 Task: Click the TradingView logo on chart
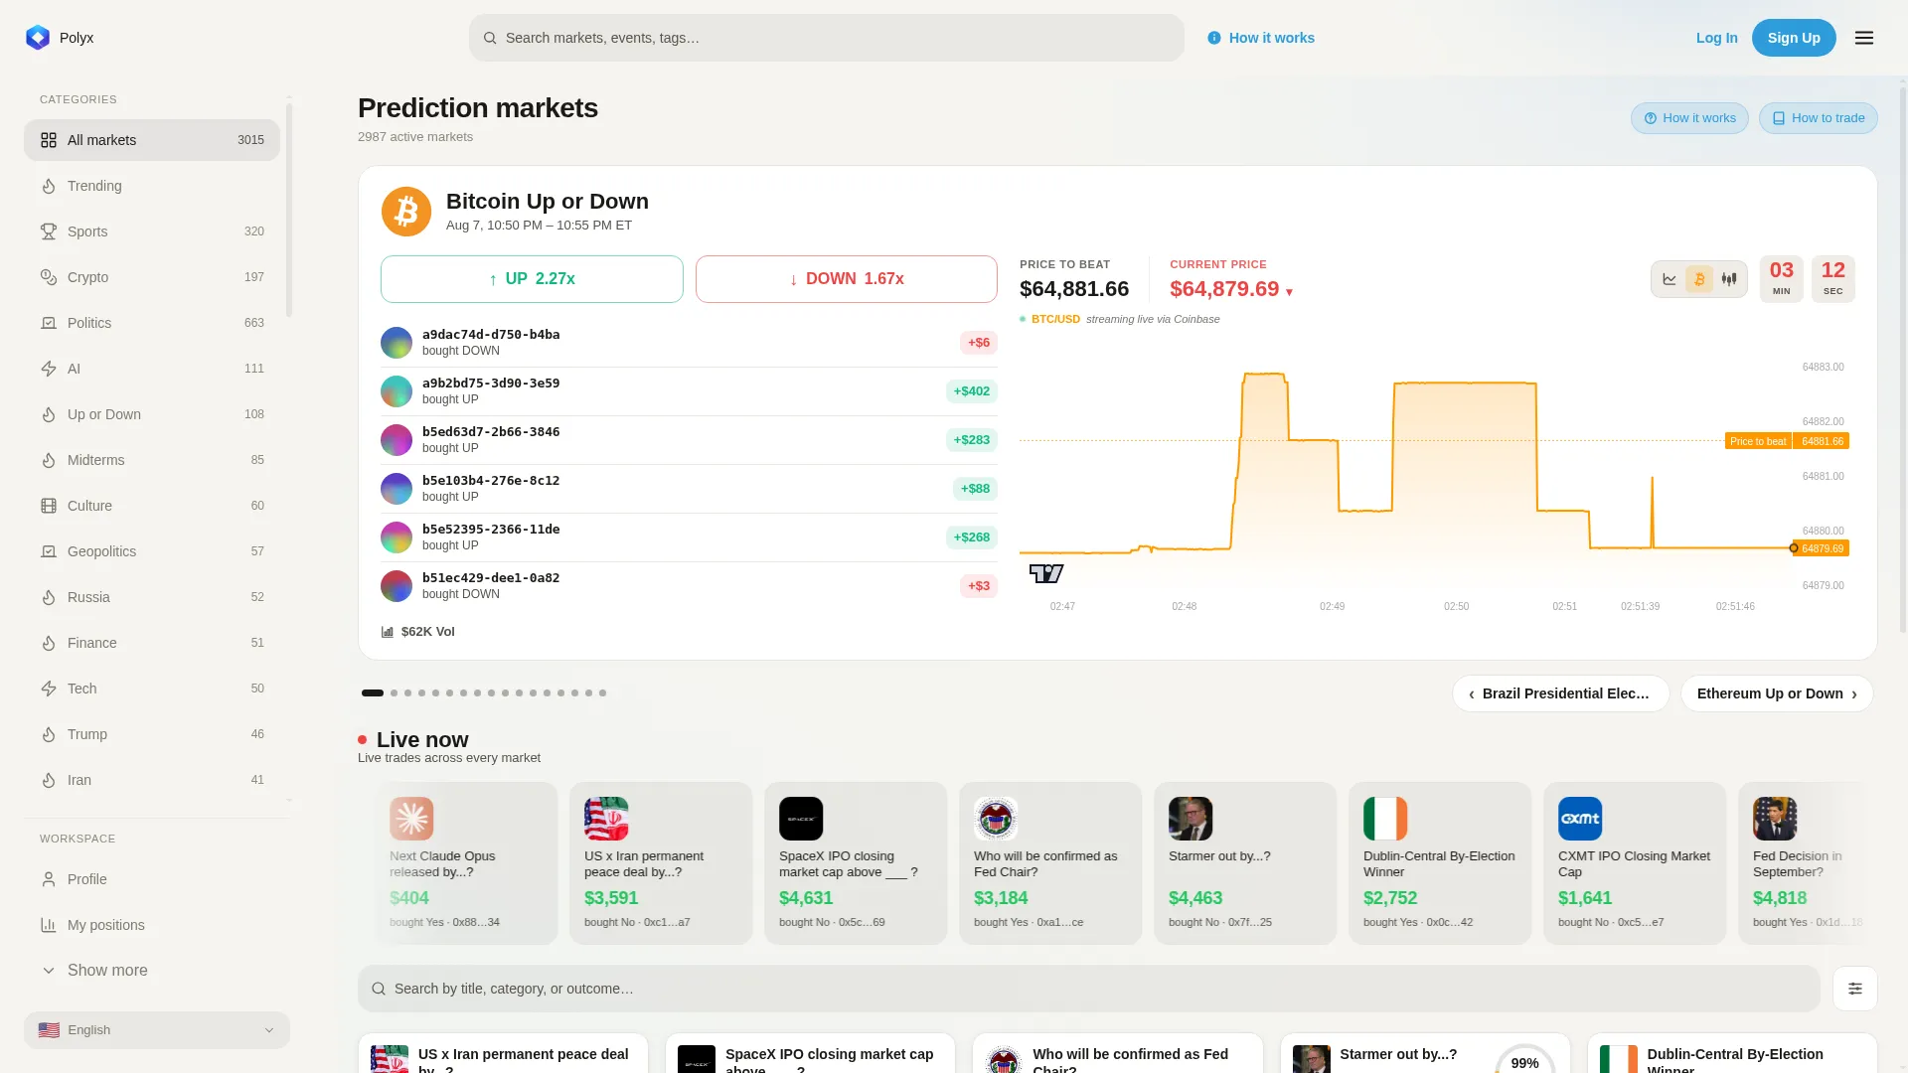click(x=1046, y=573)
